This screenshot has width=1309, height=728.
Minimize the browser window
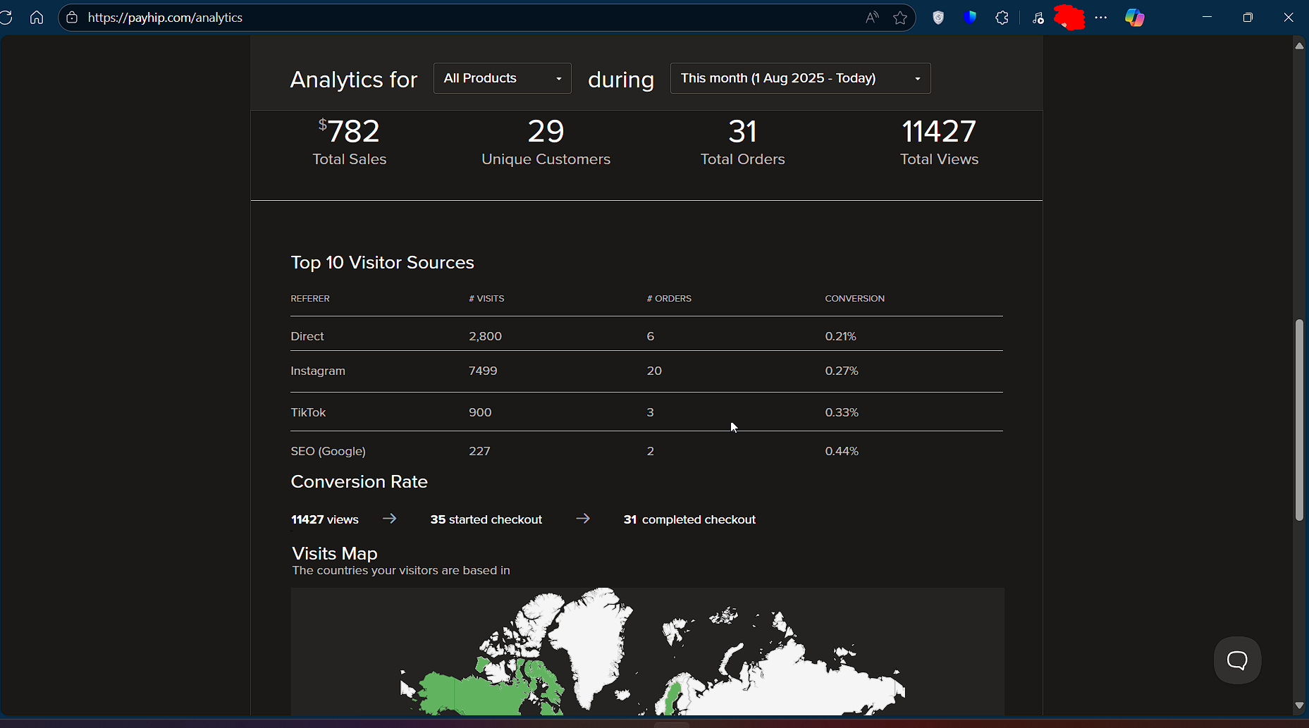click(x=1207, y=18)
